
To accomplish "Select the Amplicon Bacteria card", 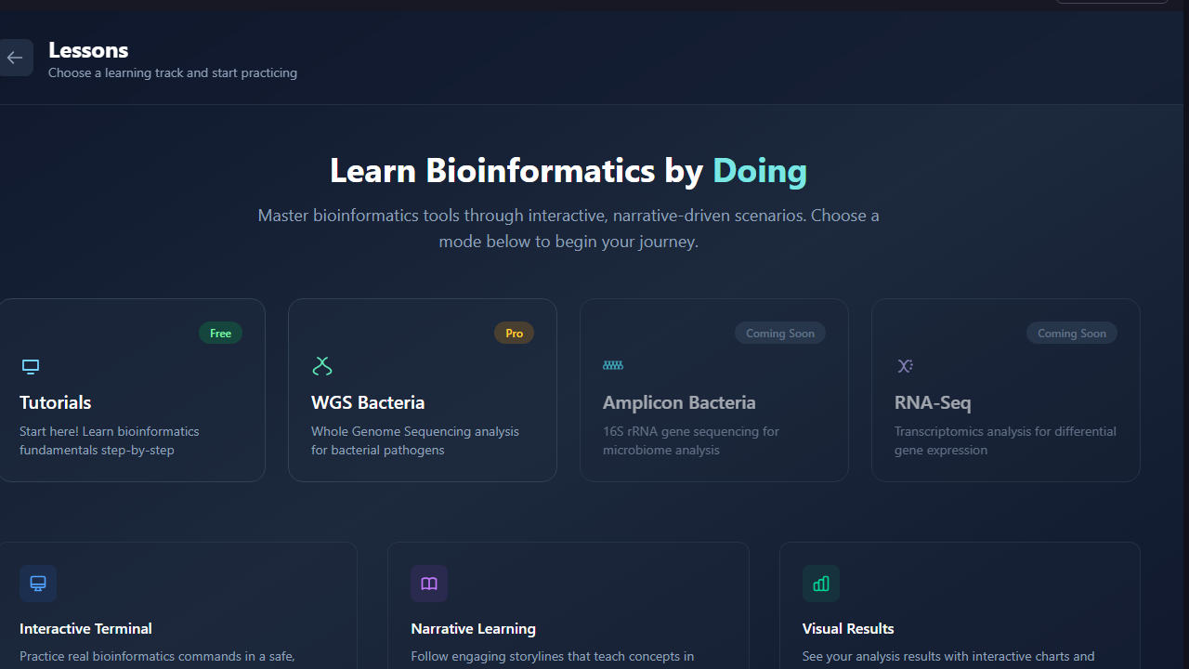I will [x=713, y=390].
